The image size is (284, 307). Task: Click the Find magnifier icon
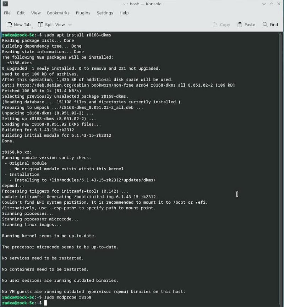[x=265, y=24]
